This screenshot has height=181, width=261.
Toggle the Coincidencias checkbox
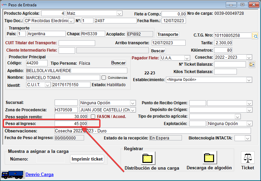[x=104, y=77]
